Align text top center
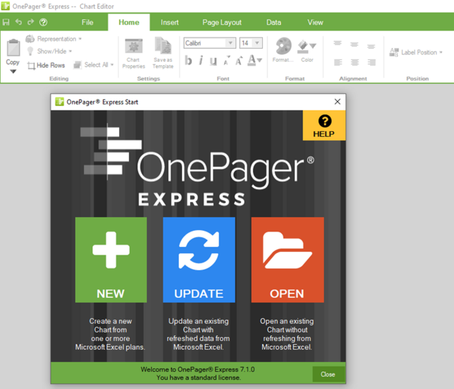 [x=354, y=45]
